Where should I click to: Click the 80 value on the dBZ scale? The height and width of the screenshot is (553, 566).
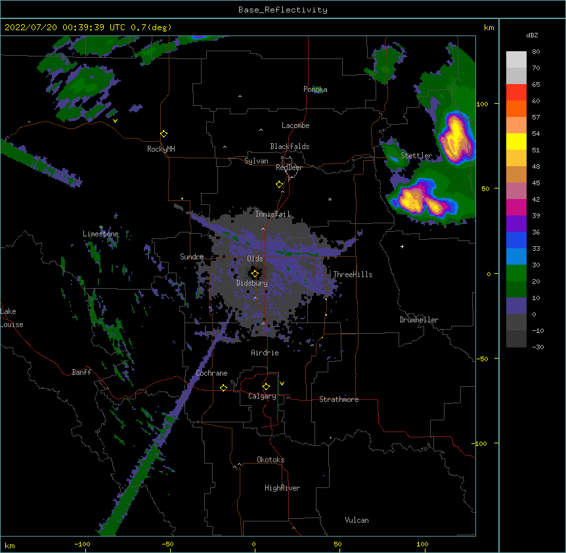[536, 52]
